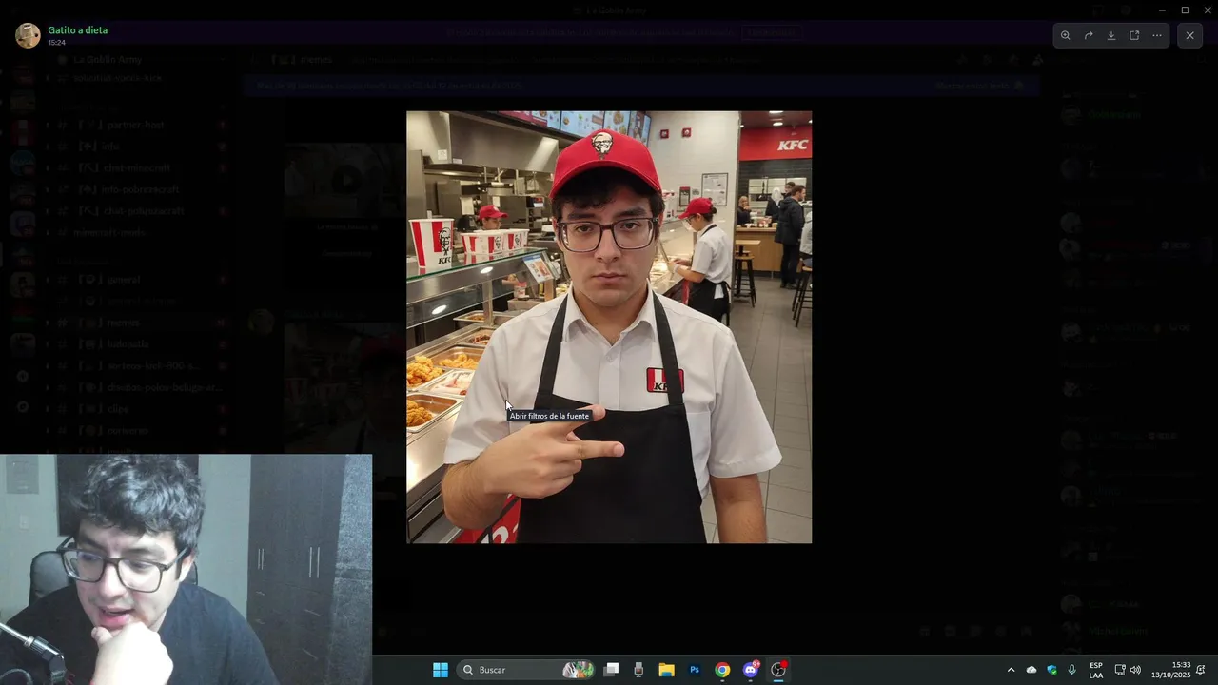Click the La Goblin Army server header
This screenshot has height=685, width=1218.
pos(108,59)
